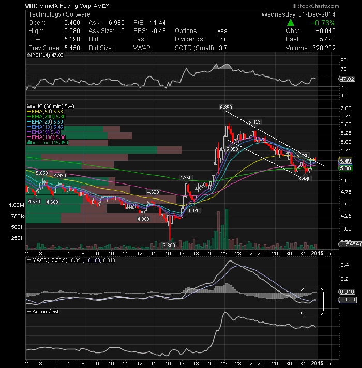
Task: Click the 4.660 price annotation
Action: (x=52, y=202)
